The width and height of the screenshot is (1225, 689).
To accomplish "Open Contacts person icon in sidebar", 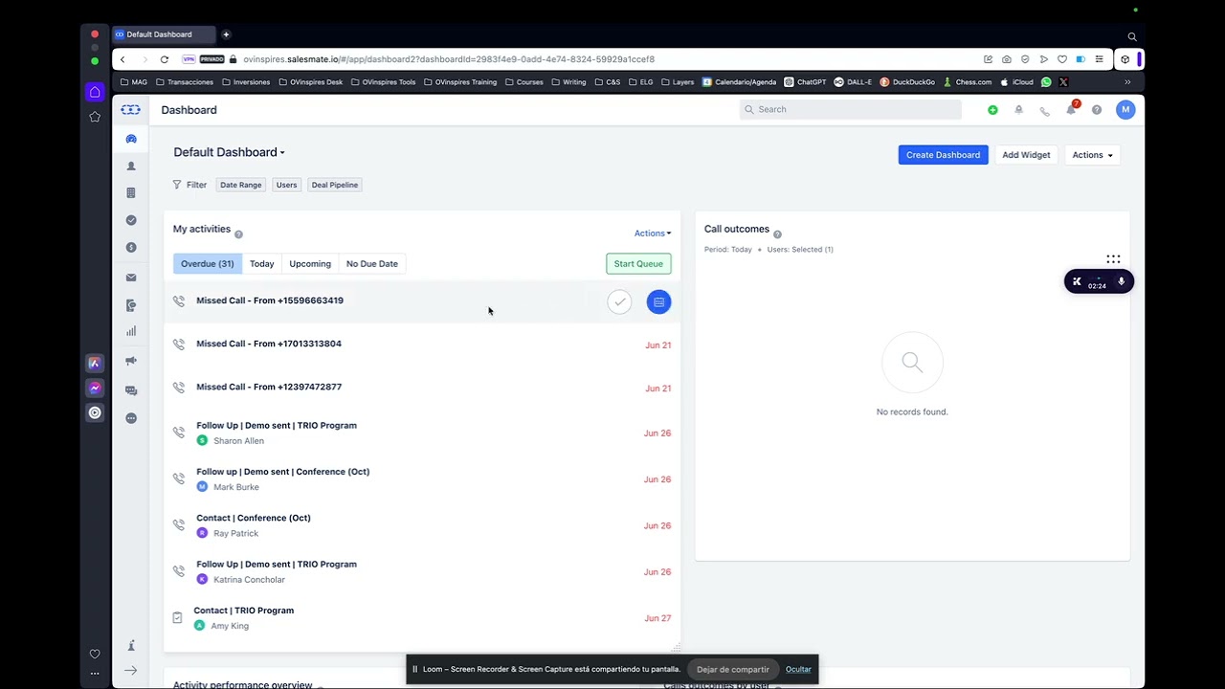I will (x=131, y=167).
